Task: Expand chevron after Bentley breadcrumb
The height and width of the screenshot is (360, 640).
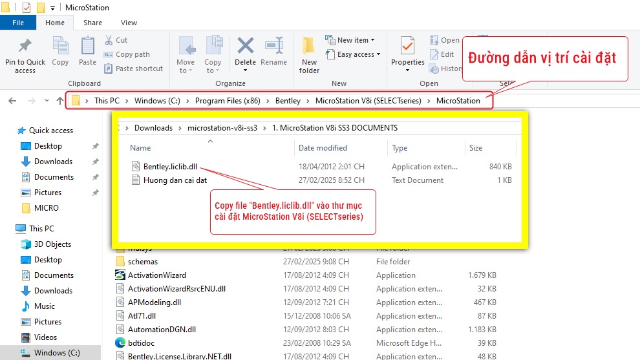Action: coord(308,101)
